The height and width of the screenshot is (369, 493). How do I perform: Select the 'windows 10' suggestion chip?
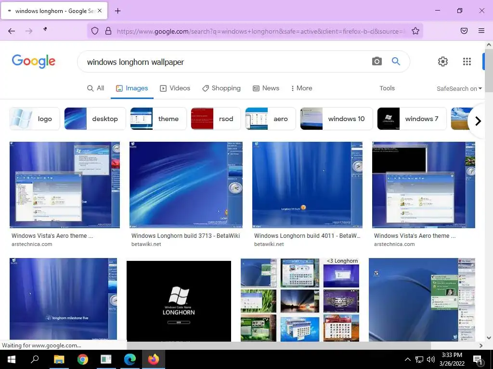337,119
